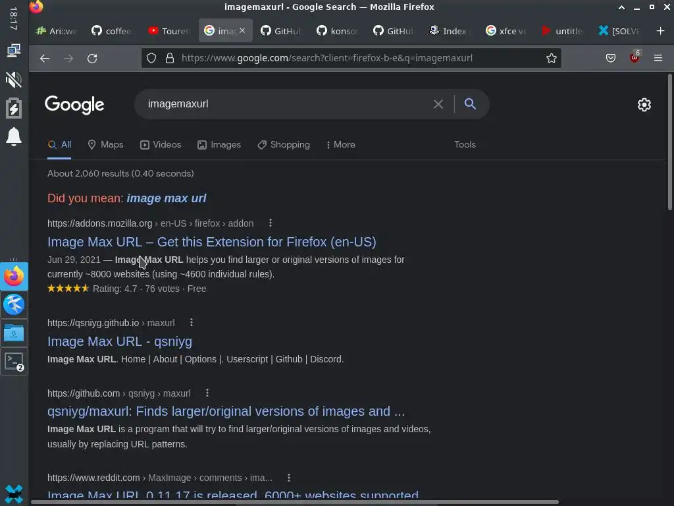Viewport: 674px width, 506px height.
Task: Open options for reddit.com result
Action: [289, 478]
